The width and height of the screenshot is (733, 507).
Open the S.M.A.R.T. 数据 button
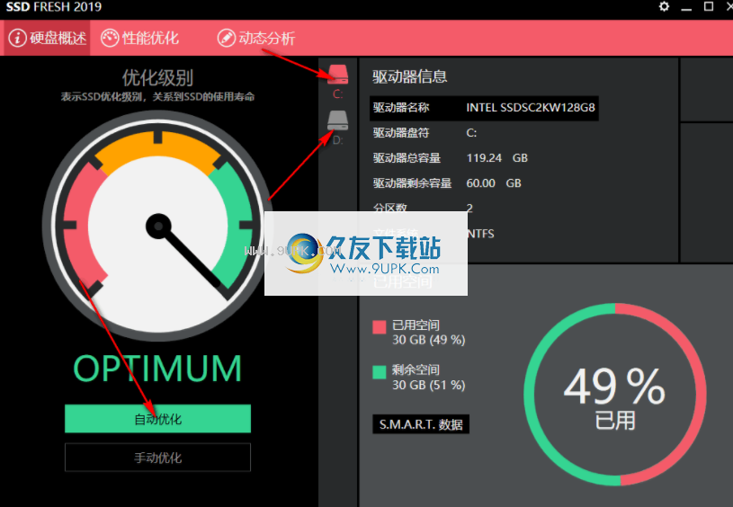[421, 424]
